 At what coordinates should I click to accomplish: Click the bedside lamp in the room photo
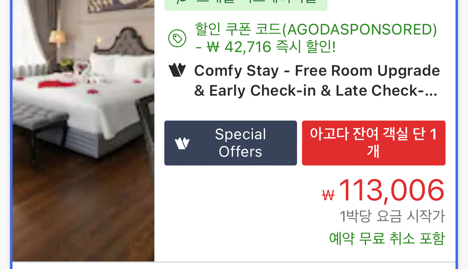click(x=57, y=37)
